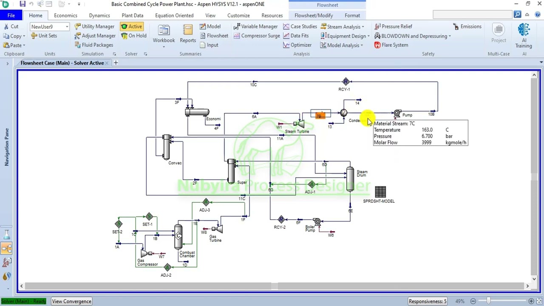Open Compressor Surge analysis
Image resolution: width=544 pixels, height=306 pixels.
coord(257,36)
